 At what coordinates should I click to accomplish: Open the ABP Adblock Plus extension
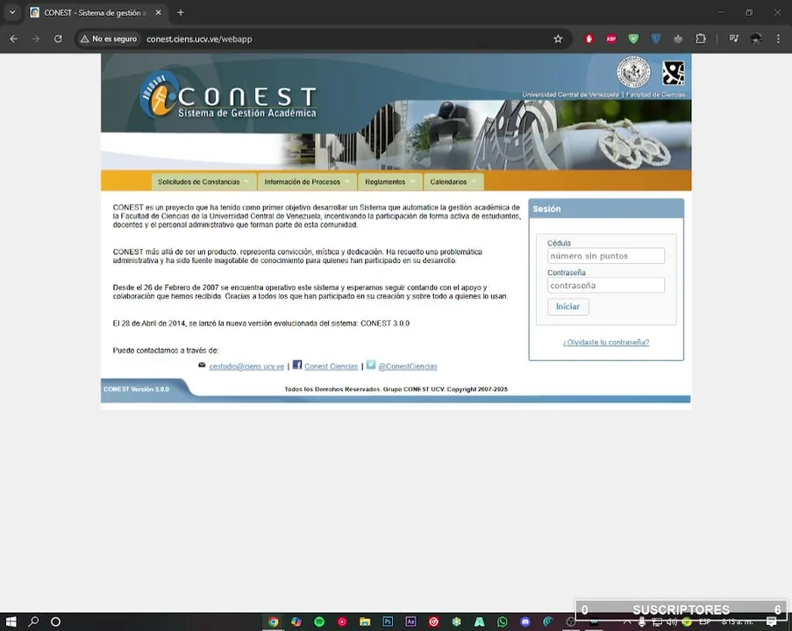point(611,39)
